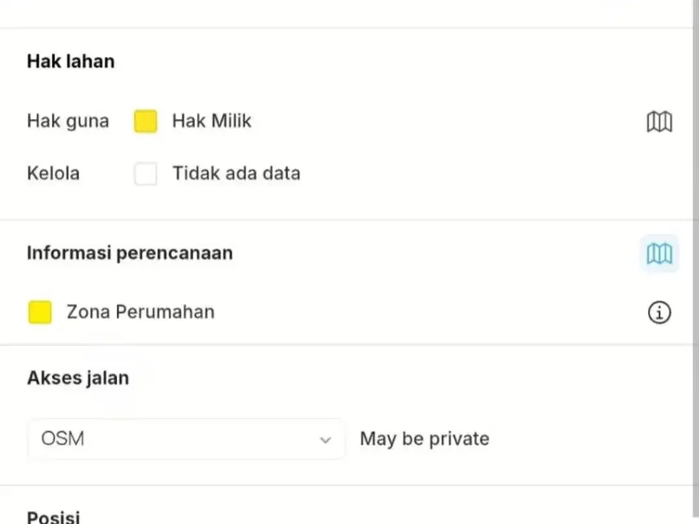Click the vertical scrollbar on right edge
The height and width of the screenshot is (524, 699).
696,262
